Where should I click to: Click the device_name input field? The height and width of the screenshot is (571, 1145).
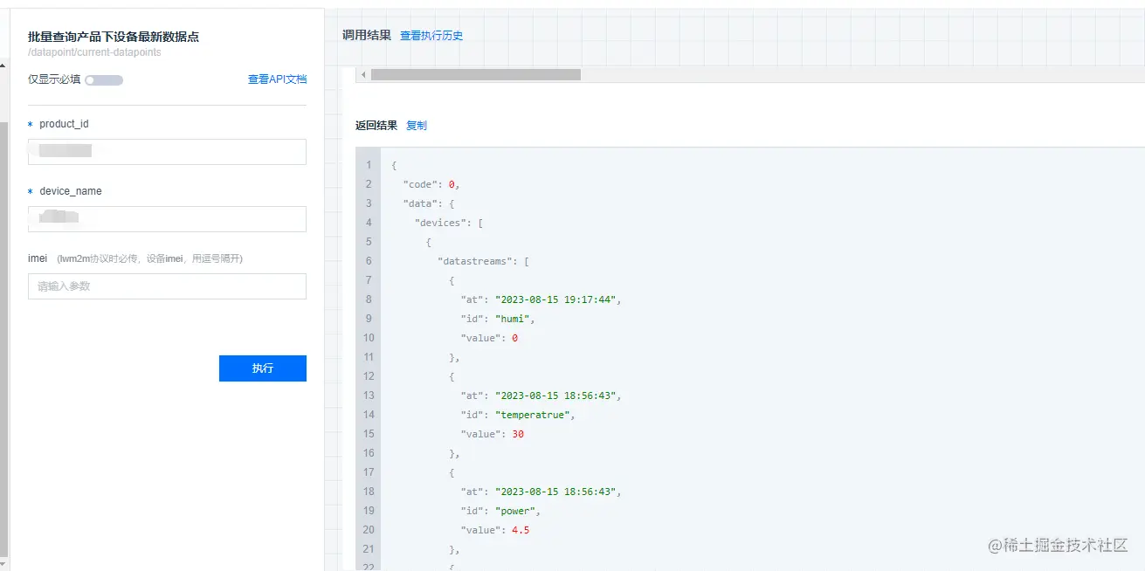tap(167, 219)
